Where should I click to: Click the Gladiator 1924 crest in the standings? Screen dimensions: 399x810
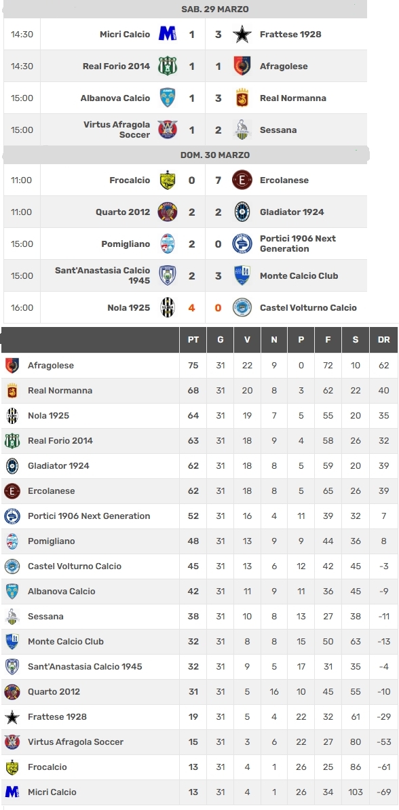[12, 466]
